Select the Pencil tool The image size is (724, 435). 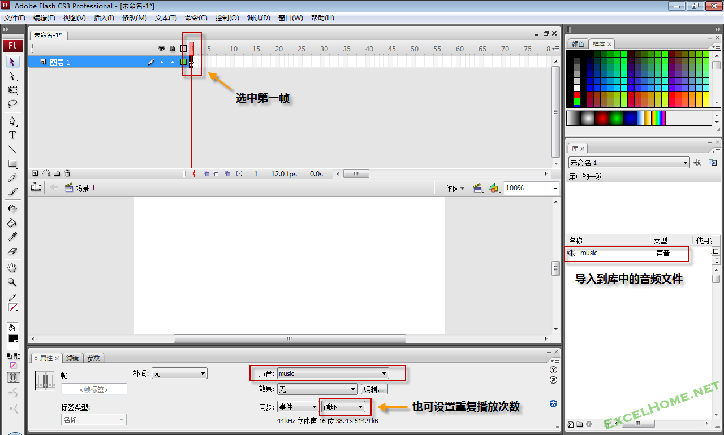pyautogui.click(x=12, y=178)
